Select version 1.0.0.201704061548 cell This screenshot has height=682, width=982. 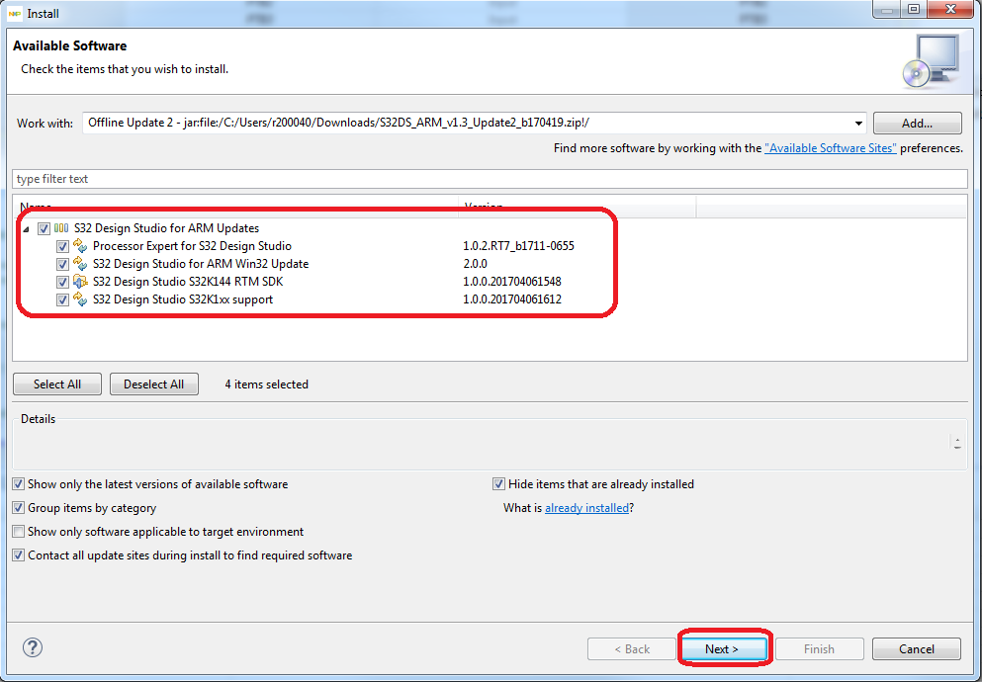(x=512, y=282)
